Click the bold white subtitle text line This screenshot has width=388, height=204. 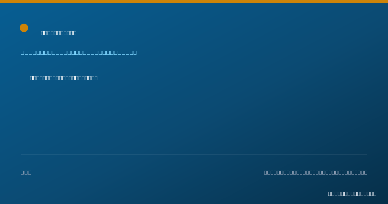pos(64,78)
